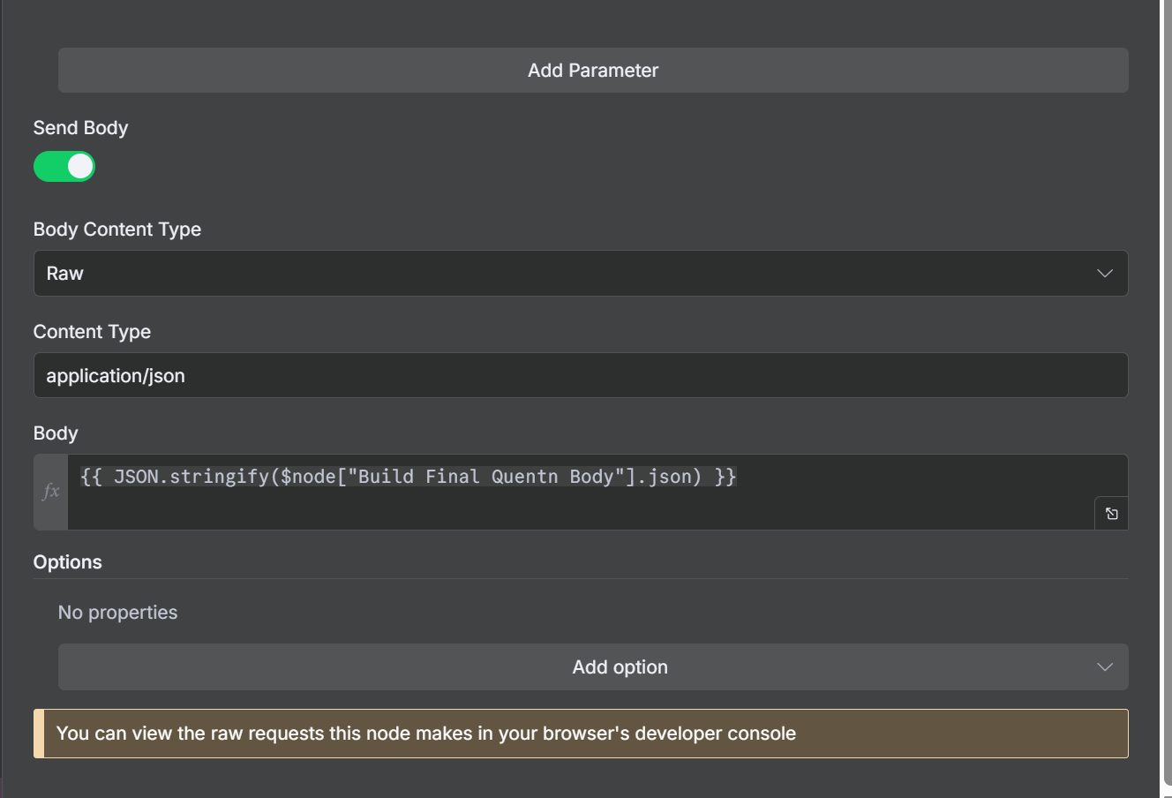Click the Add Parameter button

point(593,71)
